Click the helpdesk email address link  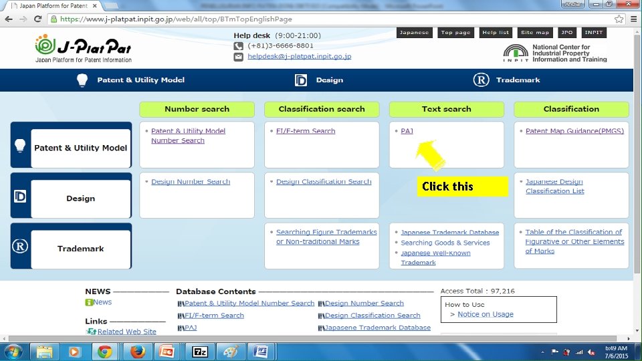click(300, 56)
